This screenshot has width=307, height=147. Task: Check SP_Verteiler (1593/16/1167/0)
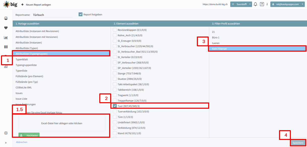(x=115, y=68)
